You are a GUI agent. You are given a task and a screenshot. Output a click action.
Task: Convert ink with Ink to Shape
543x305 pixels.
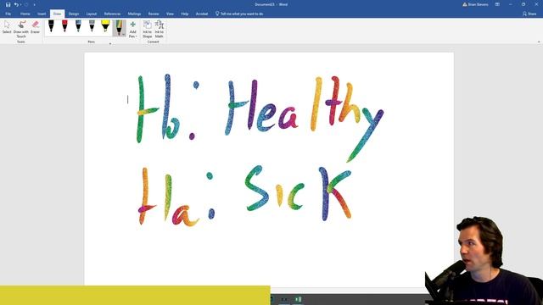(x=147, y=29)
